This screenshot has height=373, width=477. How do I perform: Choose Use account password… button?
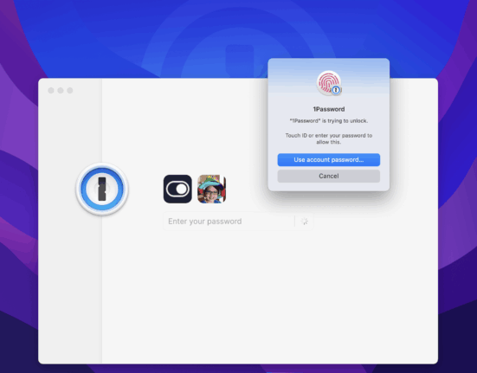coord(329,160)
